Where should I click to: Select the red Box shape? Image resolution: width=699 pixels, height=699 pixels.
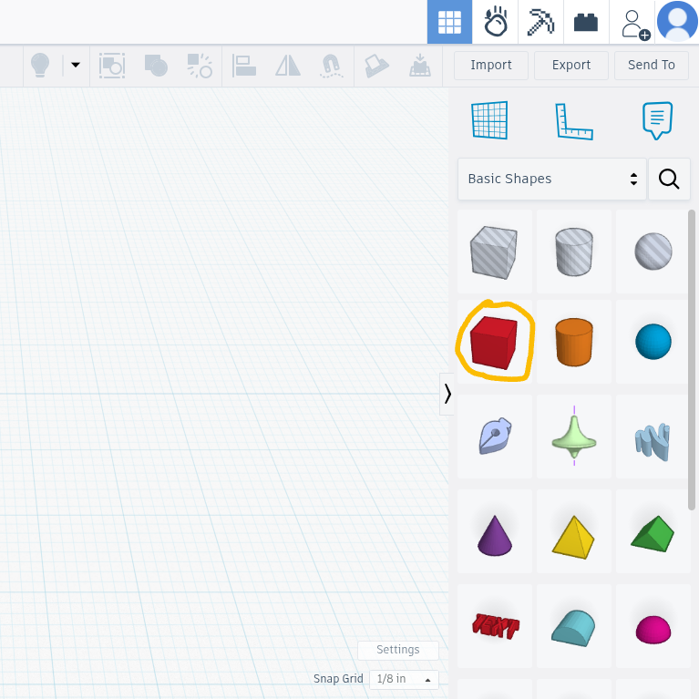click(494, 343)
